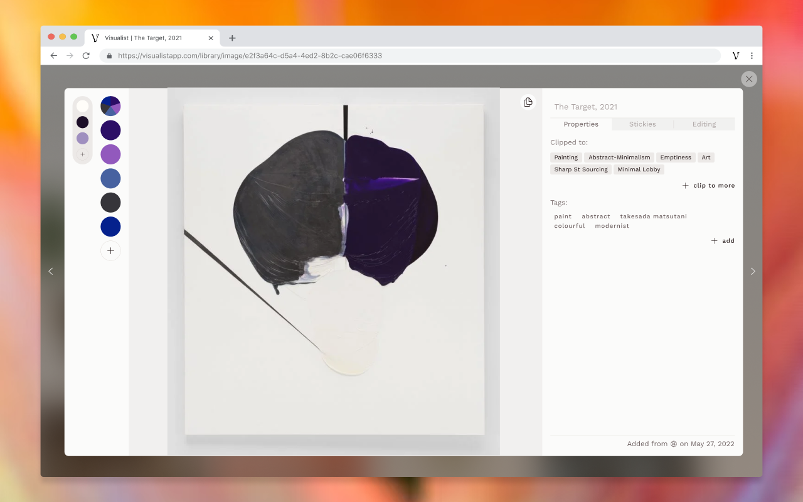Click the URL address bar
The width and height of the screenshot is (803, 502).
click(x=410, y=56)
